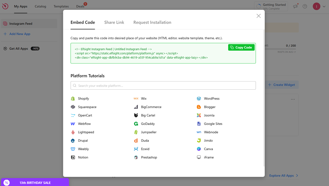
Task: Click the Elfsight logo in header
Action: [x=5, y=6]
